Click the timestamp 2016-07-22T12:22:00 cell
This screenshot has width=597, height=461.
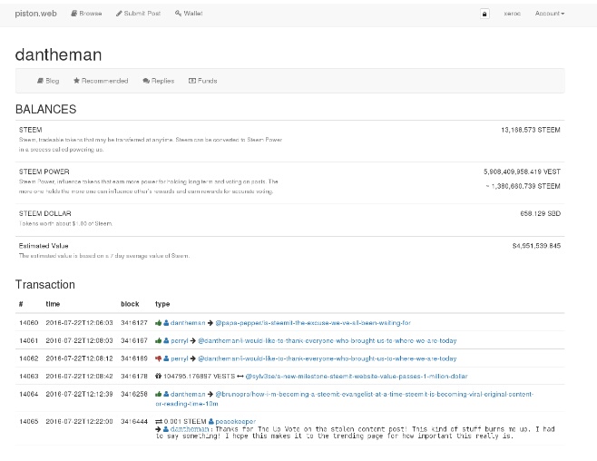(x=79, y=421)
